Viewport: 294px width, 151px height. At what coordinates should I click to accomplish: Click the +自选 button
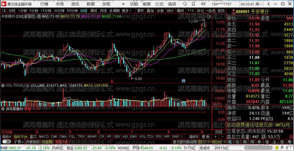211,11
